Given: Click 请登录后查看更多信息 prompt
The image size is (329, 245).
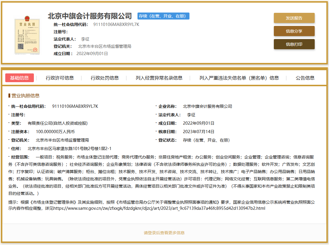Looking at the screenshot, I should click(164, 233).
